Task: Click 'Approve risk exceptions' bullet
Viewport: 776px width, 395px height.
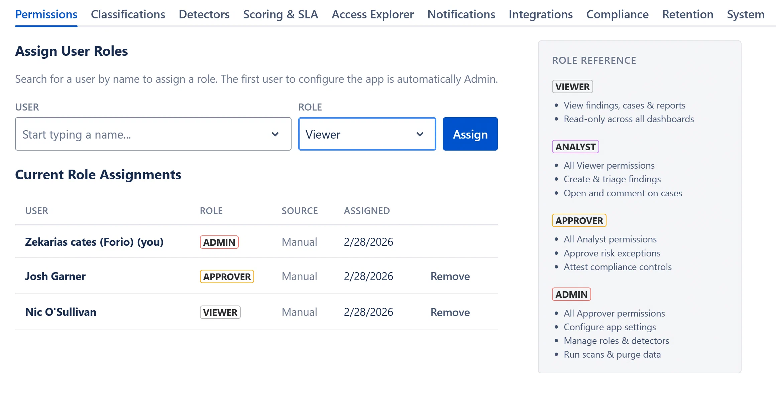Action: coord(612,253)
